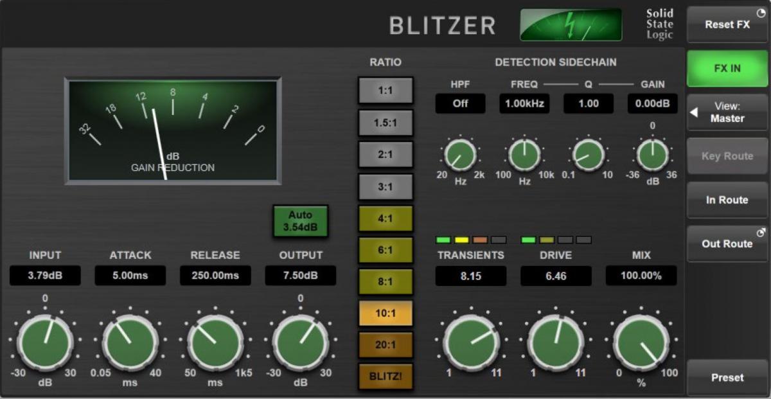
Task: Open the Preset button
Action: click(x=727, y=377)
